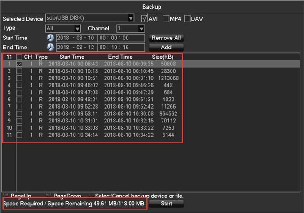Click the Add button

pos(167,47)
